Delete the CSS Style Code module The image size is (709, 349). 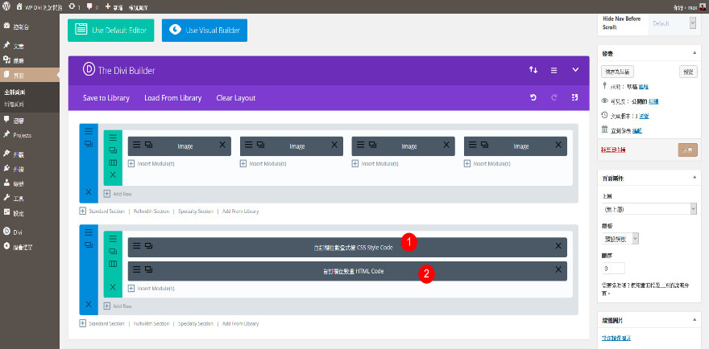558,246
